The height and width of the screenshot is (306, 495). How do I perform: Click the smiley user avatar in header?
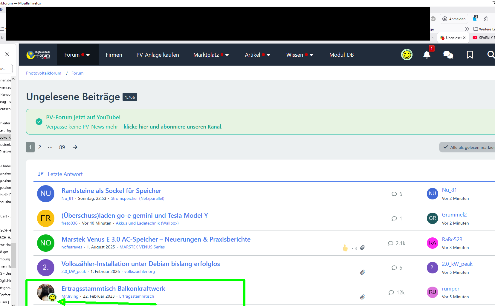407,55
